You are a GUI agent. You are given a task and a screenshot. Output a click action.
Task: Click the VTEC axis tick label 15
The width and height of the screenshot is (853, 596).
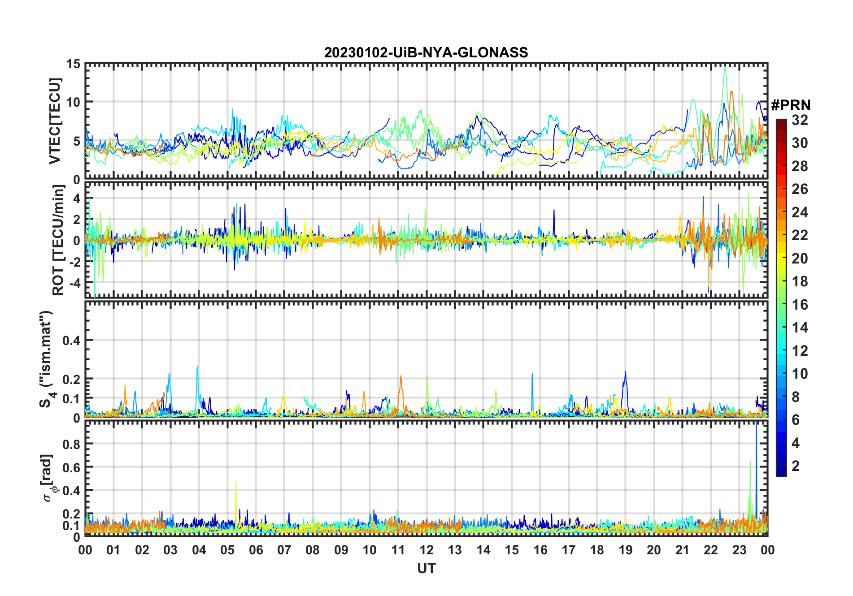tap(73, 64)
